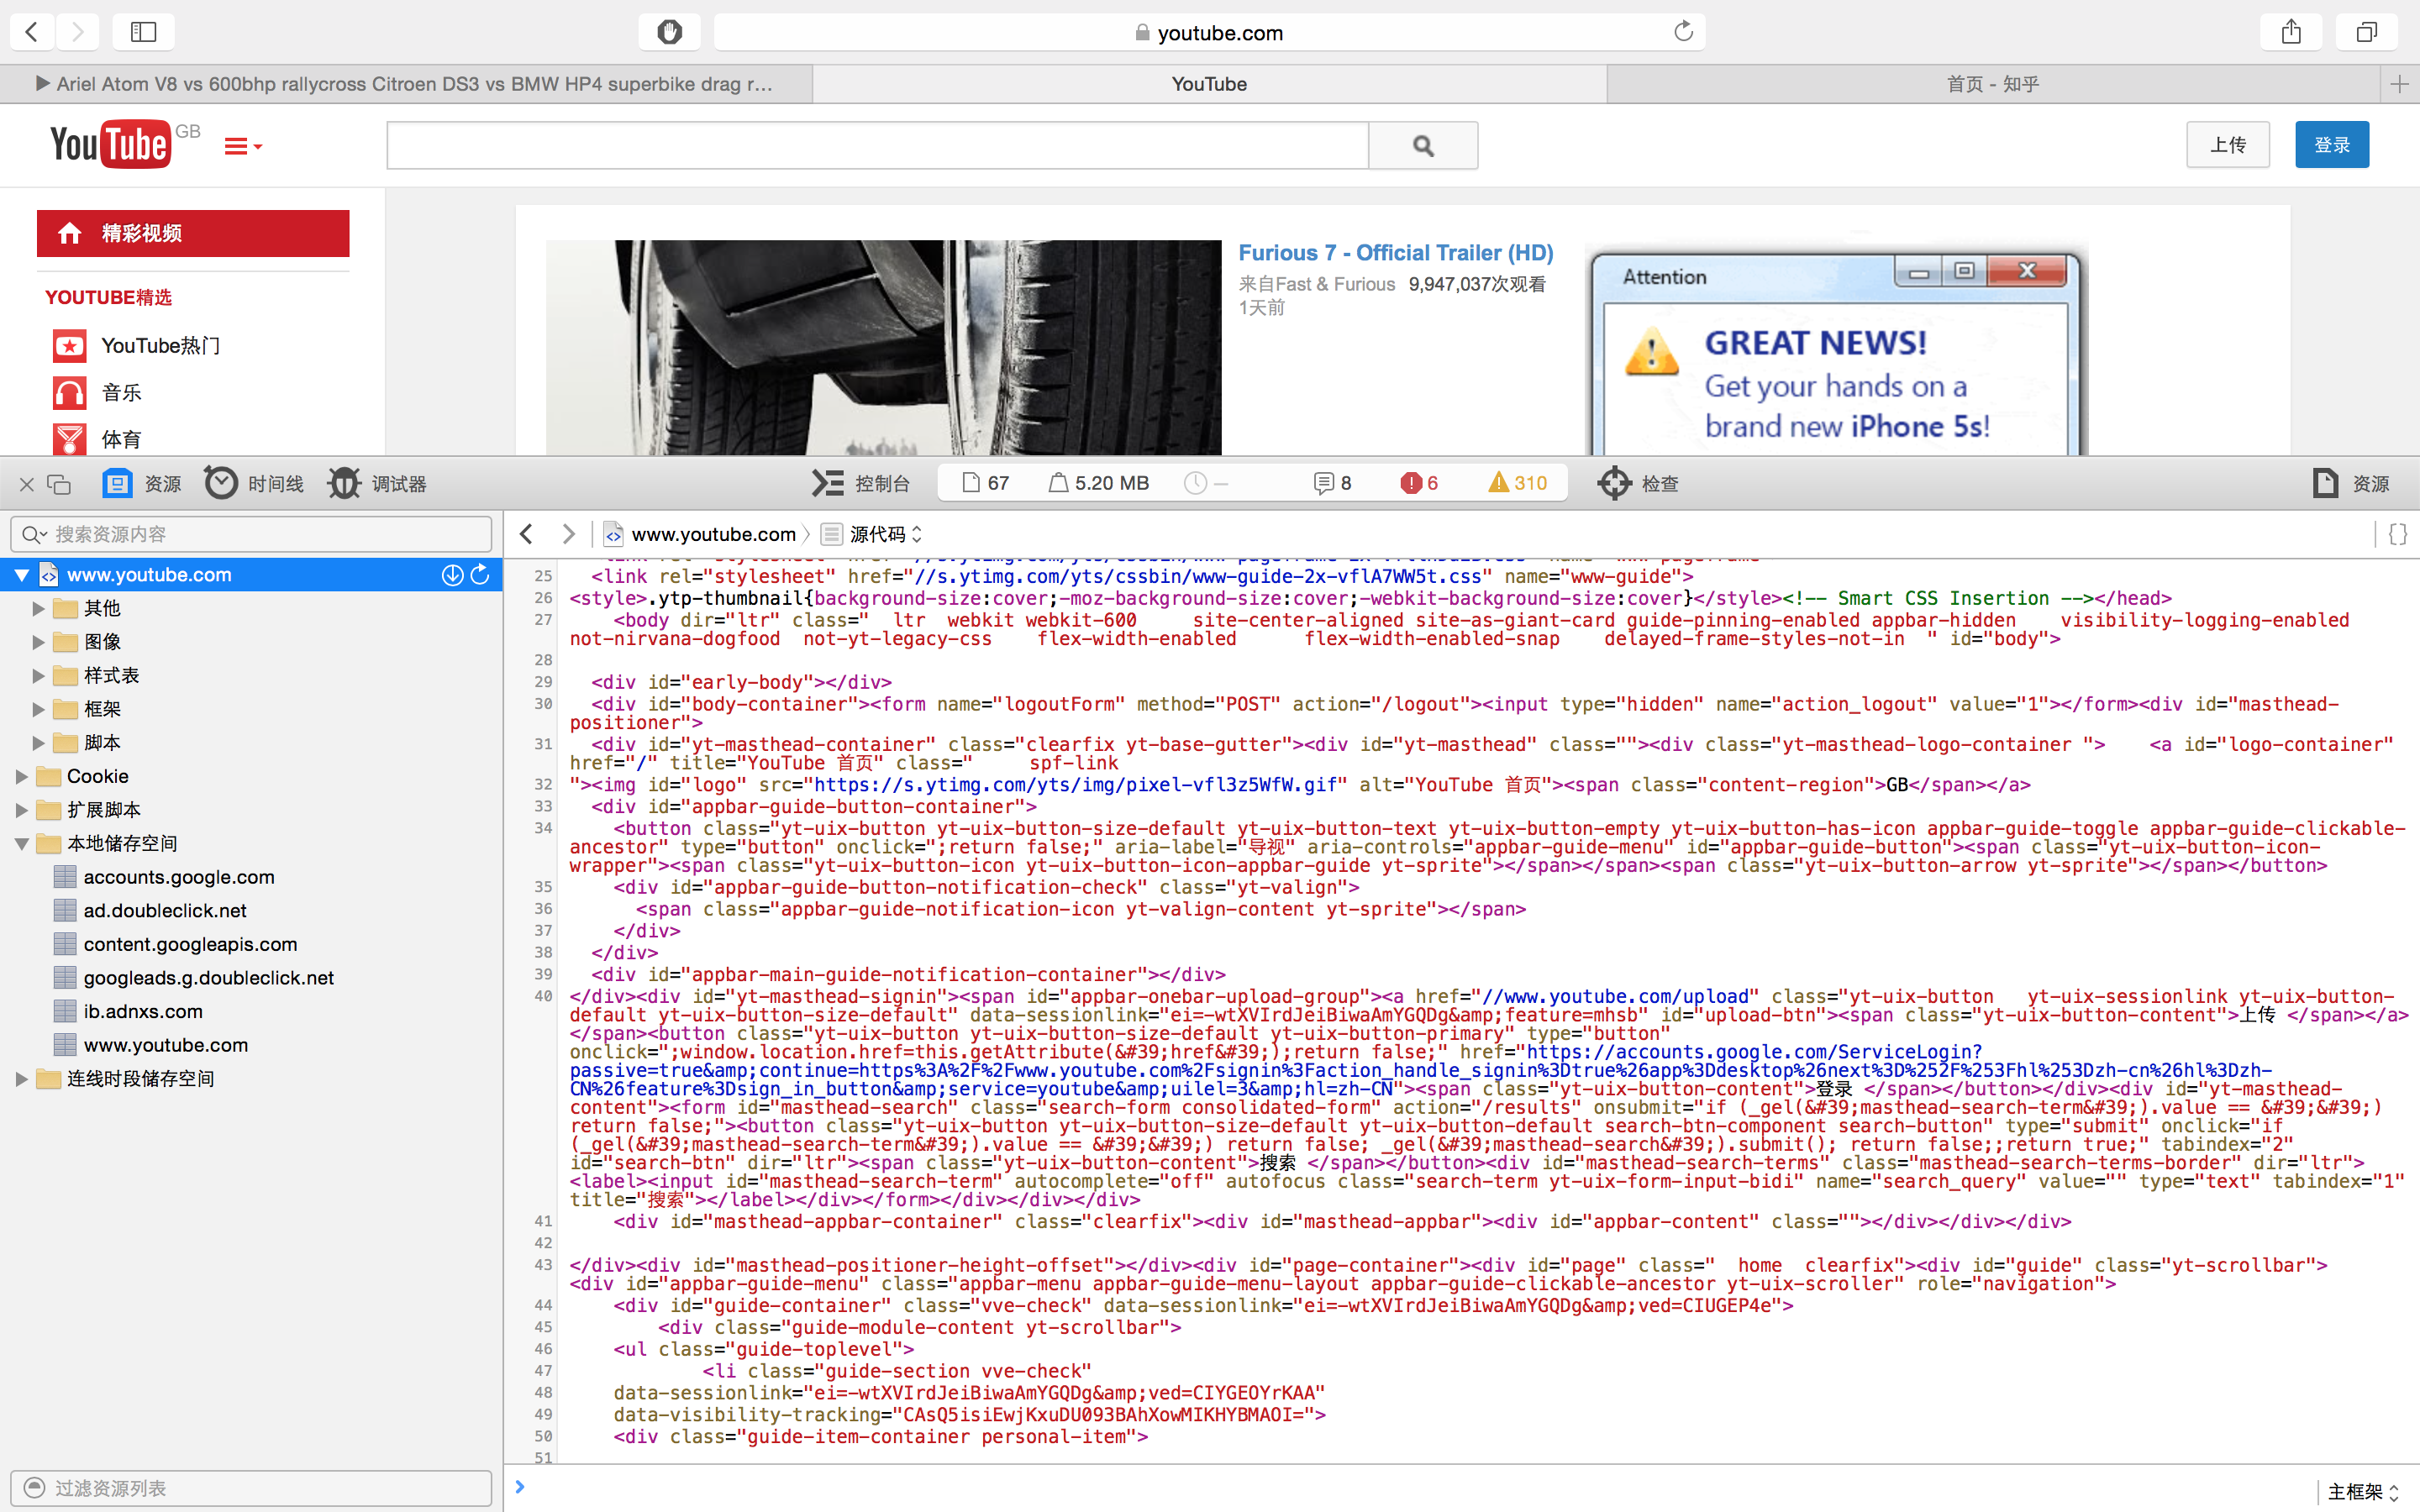This screenshot has width=2420, height=1512.
Task: Click the 5.20 MB size indicator
Action: tap(1099, 484)
